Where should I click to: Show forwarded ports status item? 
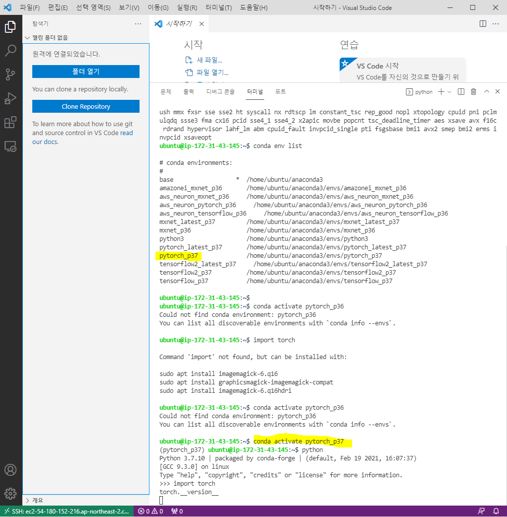coord(177,511)
